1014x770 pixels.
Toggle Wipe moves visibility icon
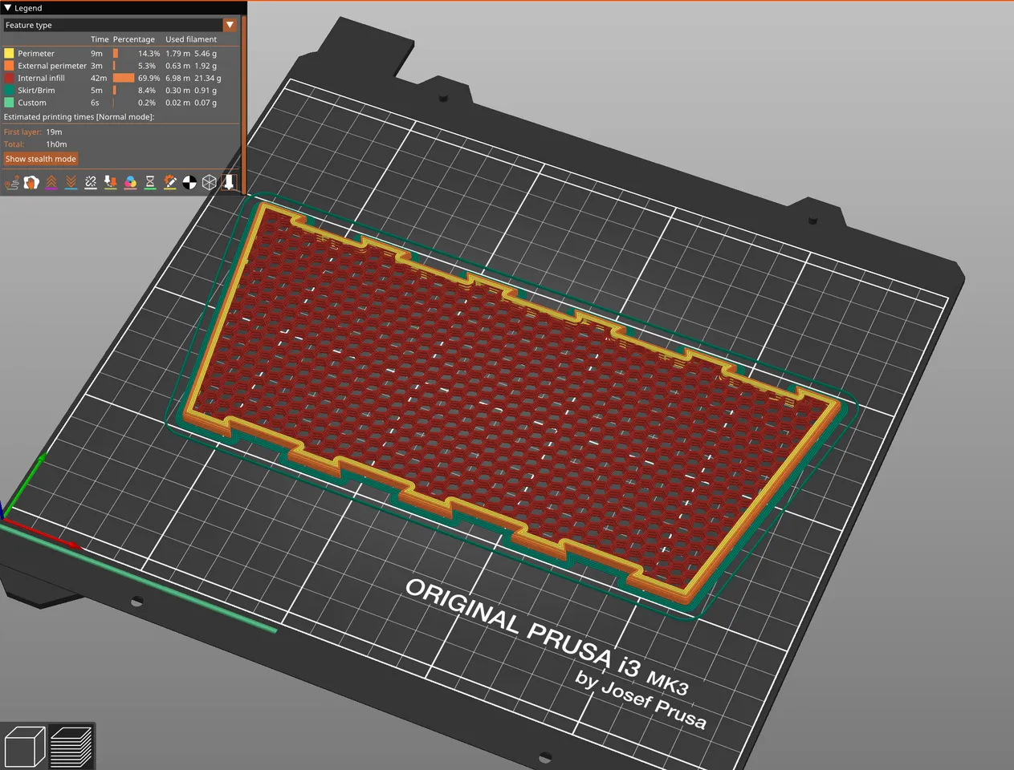pos(31,183)
